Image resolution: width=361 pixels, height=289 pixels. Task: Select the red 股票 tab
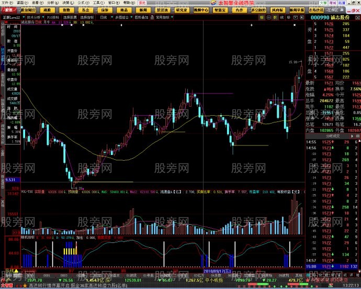pos(9,10)
